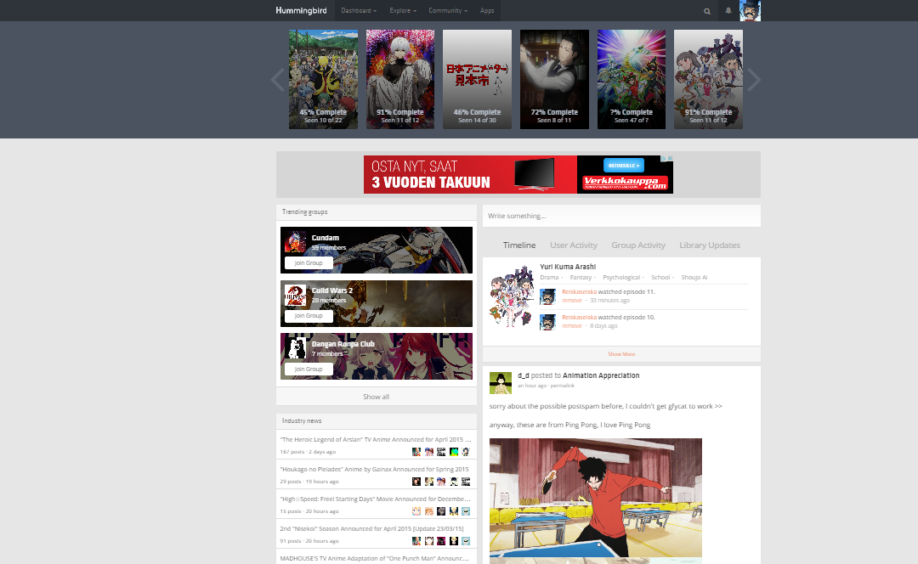Click the Guild Wars 2 group logo

click(x=295, y=295)
